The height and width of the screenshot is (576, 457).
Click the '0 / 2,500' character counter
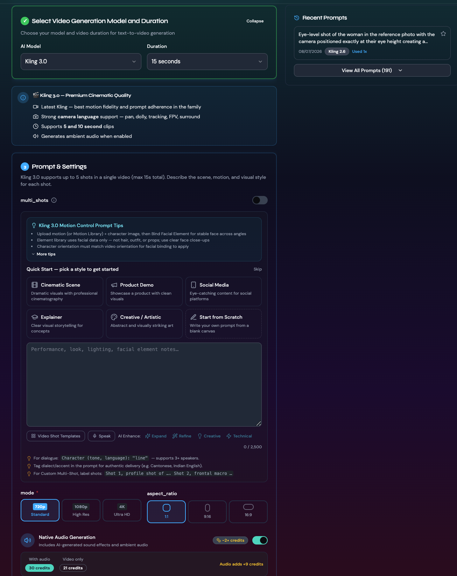click(x=253, y=447)
